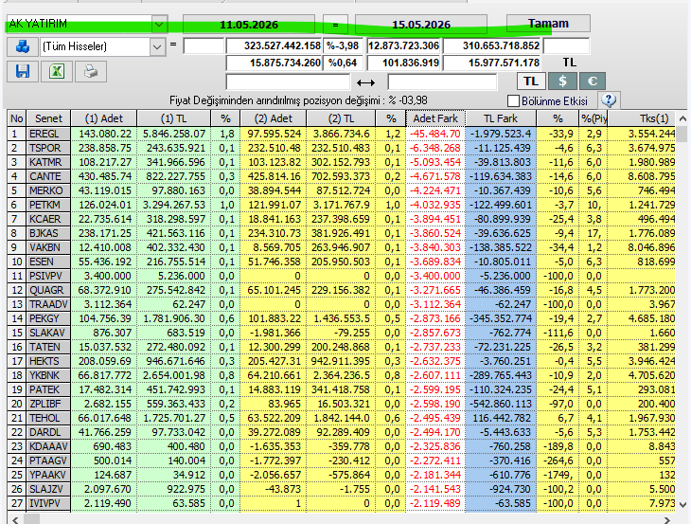This screenshot has width=691, height=524.
Task: Select the TSPOR row
Action: [341, 148]
